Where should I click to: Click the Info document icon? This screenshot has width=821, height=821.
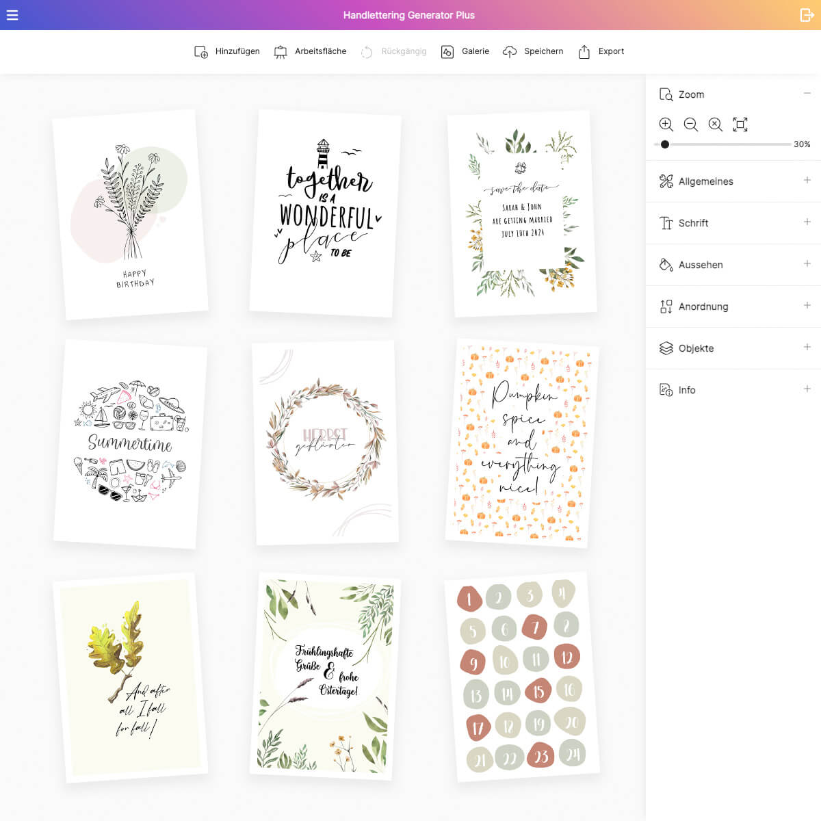(666, 390)
